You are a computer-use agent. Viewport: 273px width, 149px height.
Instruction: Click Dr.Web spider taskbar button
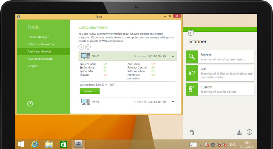78,144
